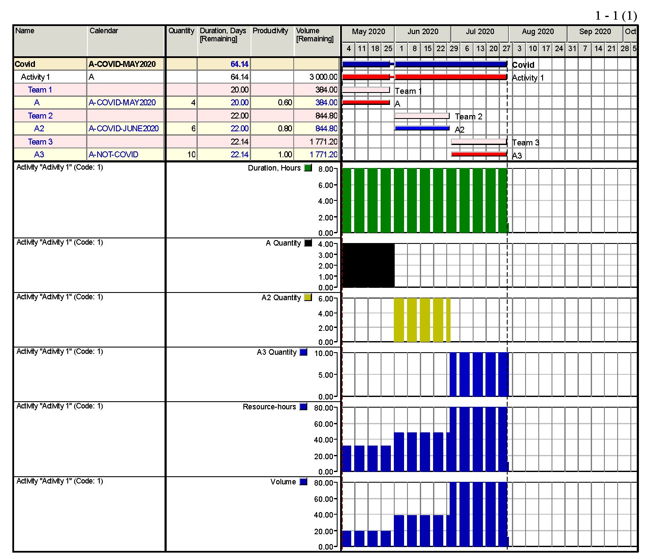Select the Name column header

51,41
